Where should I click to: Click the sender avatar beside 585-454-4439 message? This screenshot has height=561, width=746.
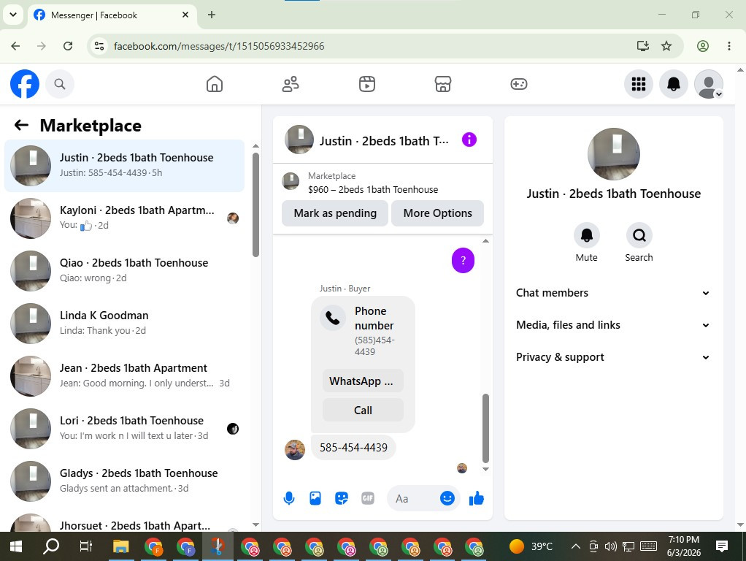pos(295,449)
